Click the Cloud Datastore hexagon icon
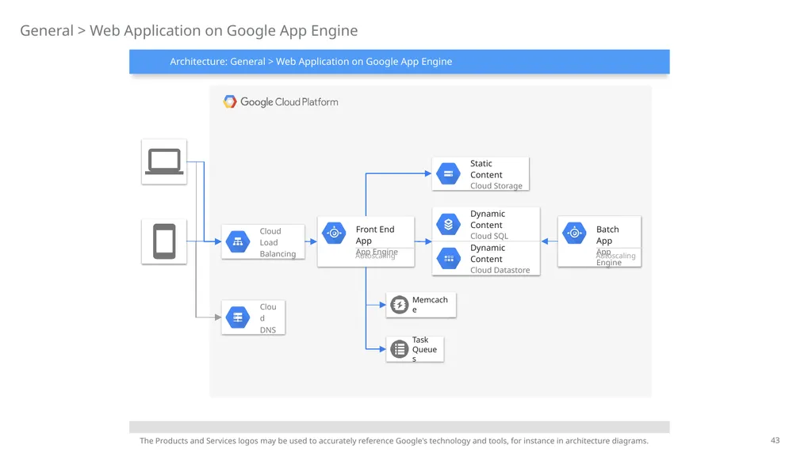 [449, 259]
